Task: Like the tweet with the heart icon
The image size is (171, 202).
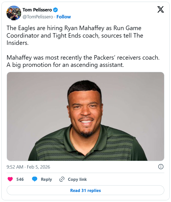Action: click(x=10, y=179)
